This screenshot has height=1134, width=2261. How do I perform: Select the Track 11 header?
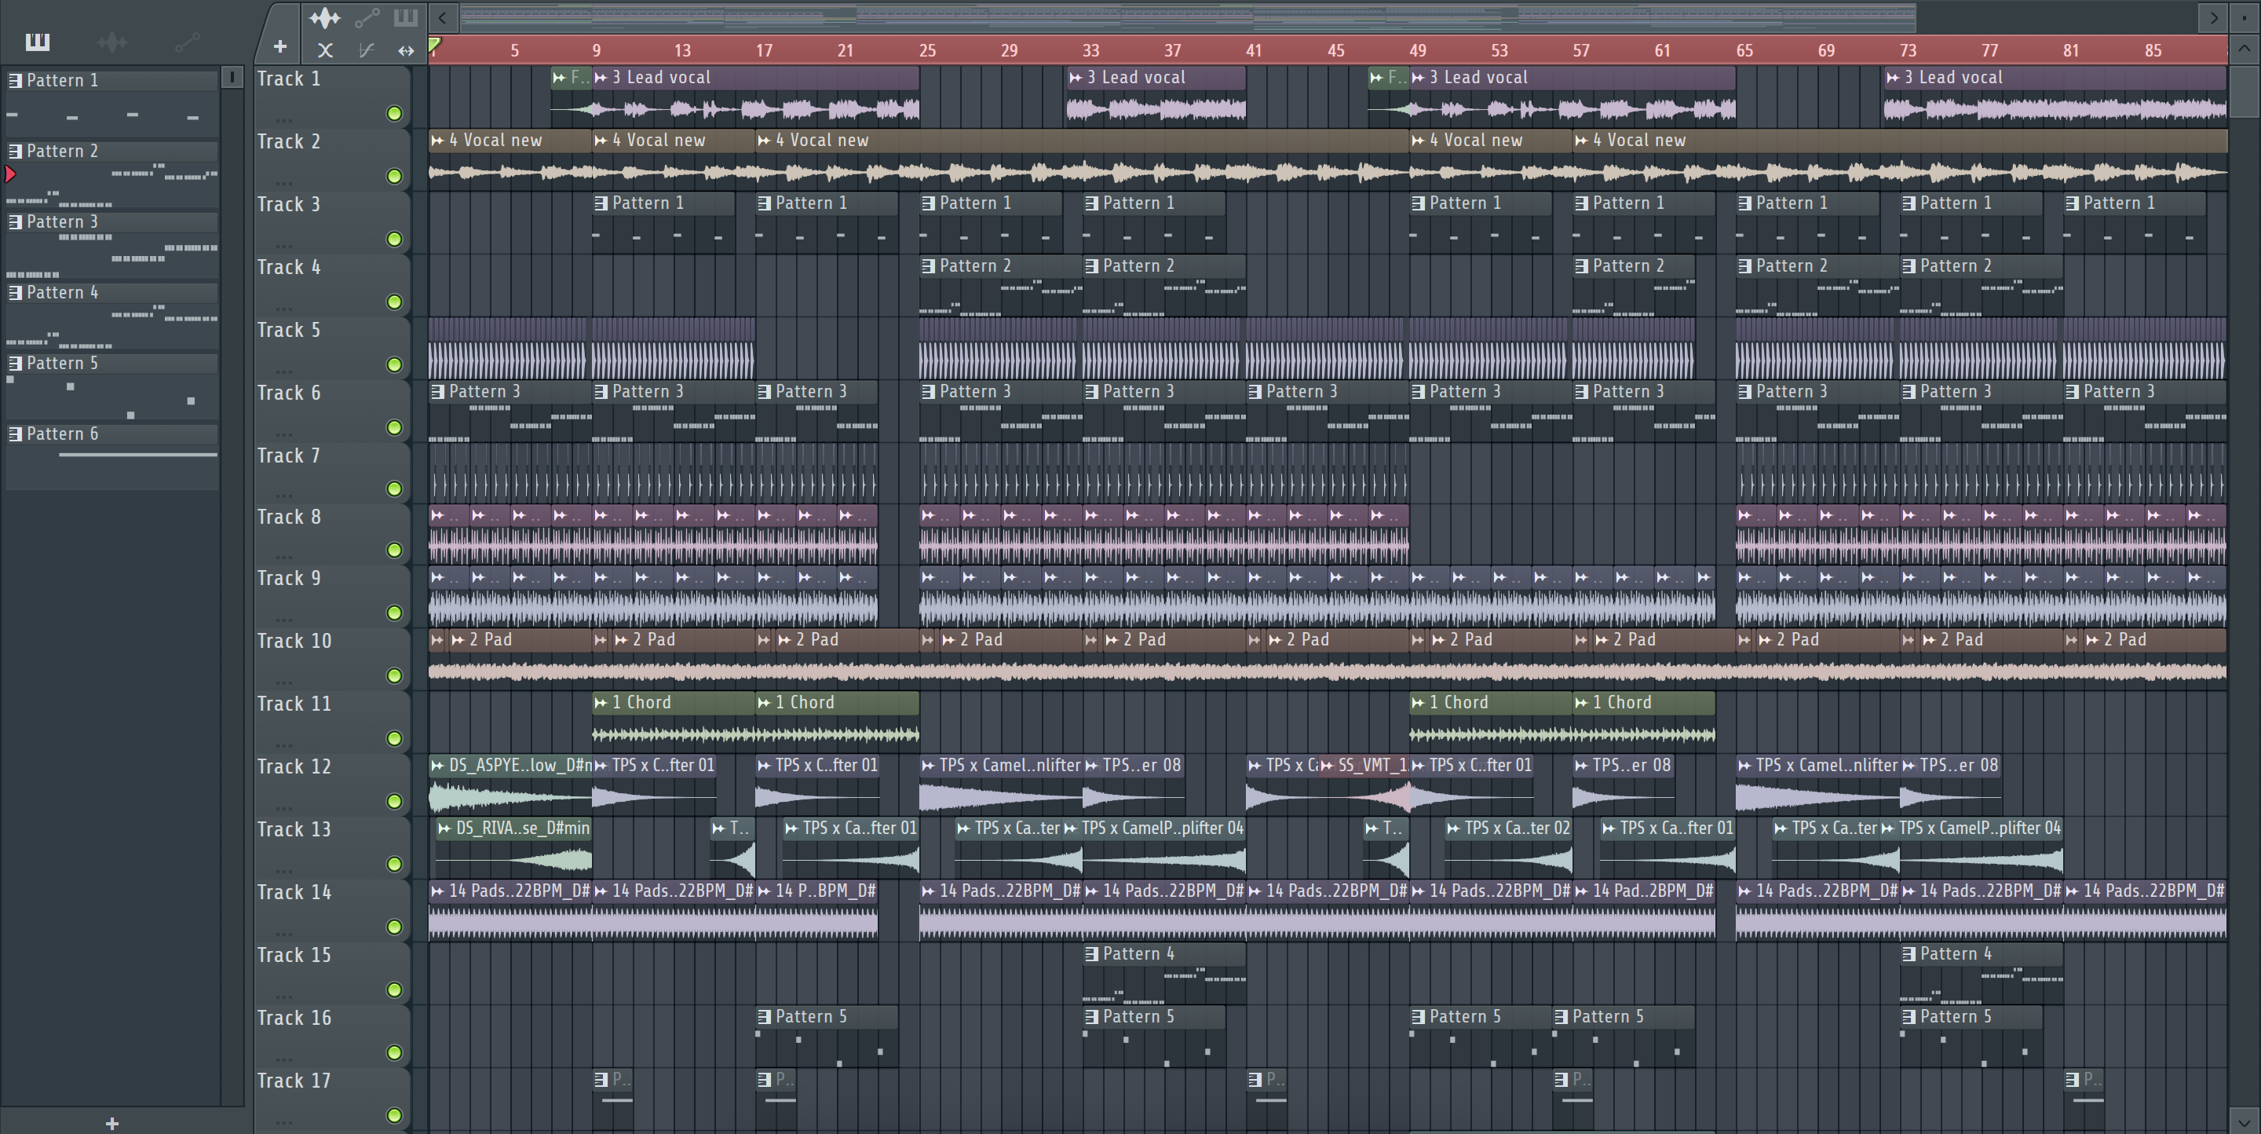coord(332,722)
